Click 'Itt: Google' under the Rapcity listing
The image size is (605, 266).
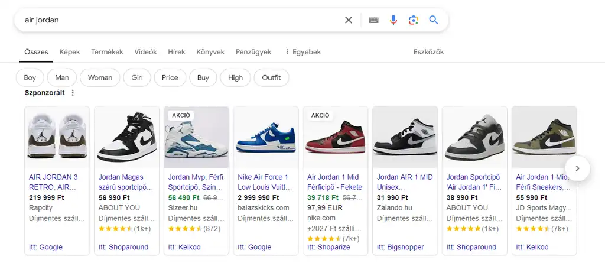click(x=45, y=247)
